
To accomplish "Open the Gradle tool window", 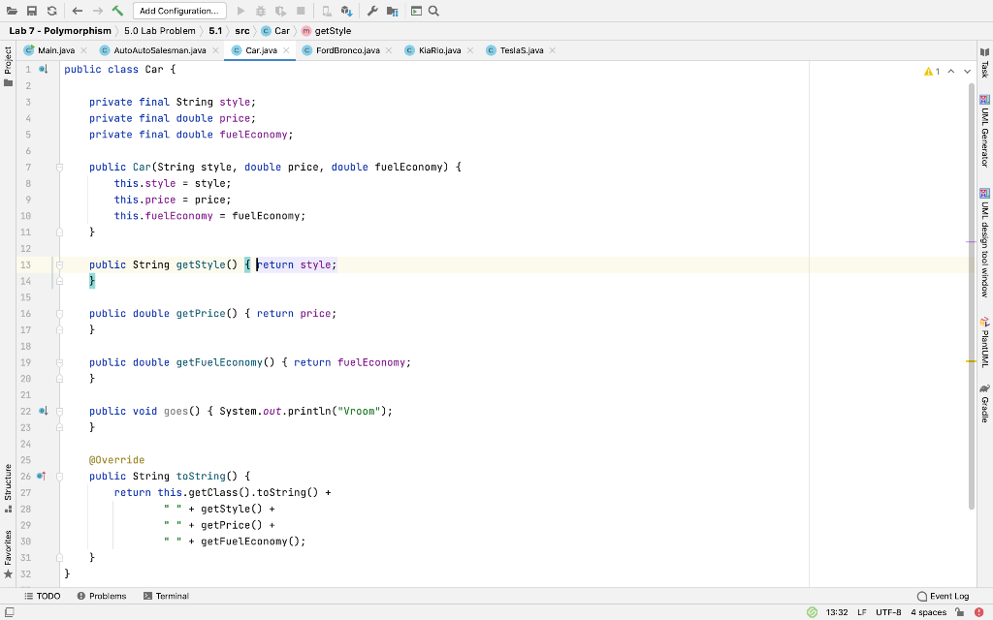I will (x=985, y=408).
